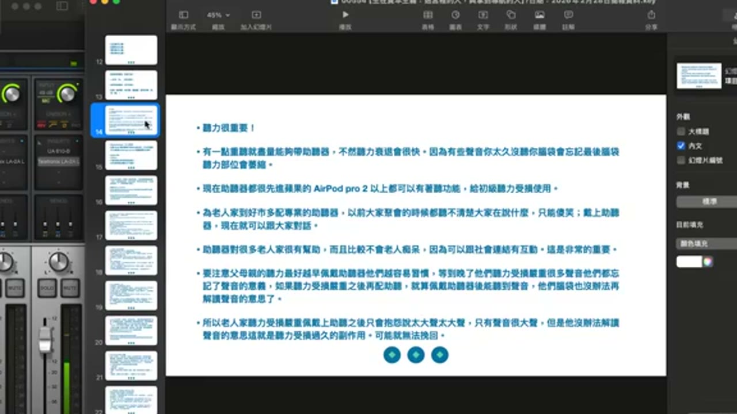
Task: Insert a table using the 表格 icon
Action: [x=428, y=15]
